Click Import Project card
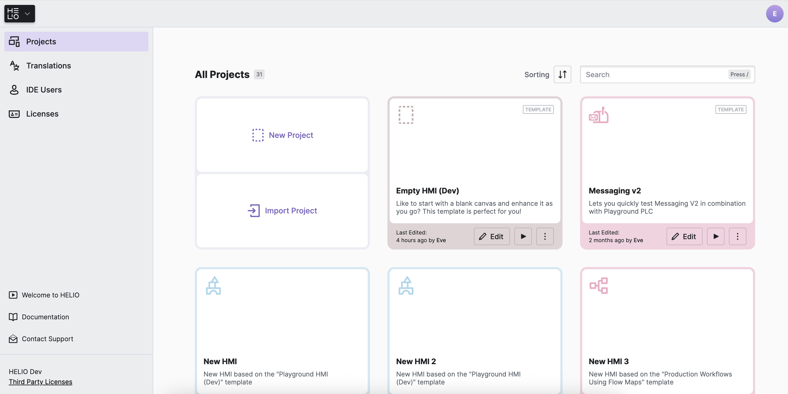The width and height of the screenshot is (788, 394). pos(282,210)
